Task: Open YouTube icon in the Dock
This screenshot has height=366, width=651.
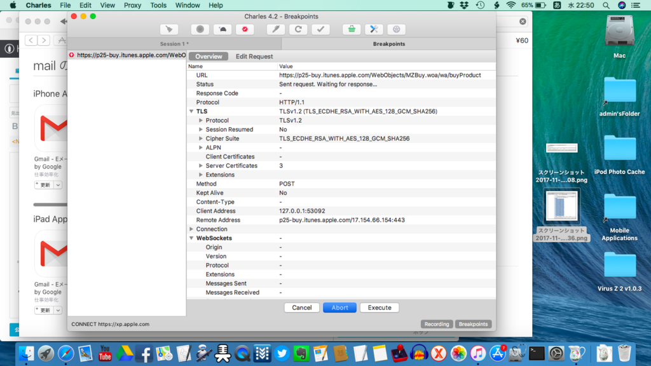Action: pos(105,353)
